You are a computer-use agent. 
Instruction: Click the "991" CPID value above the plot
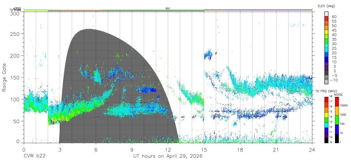pos(168,8)
